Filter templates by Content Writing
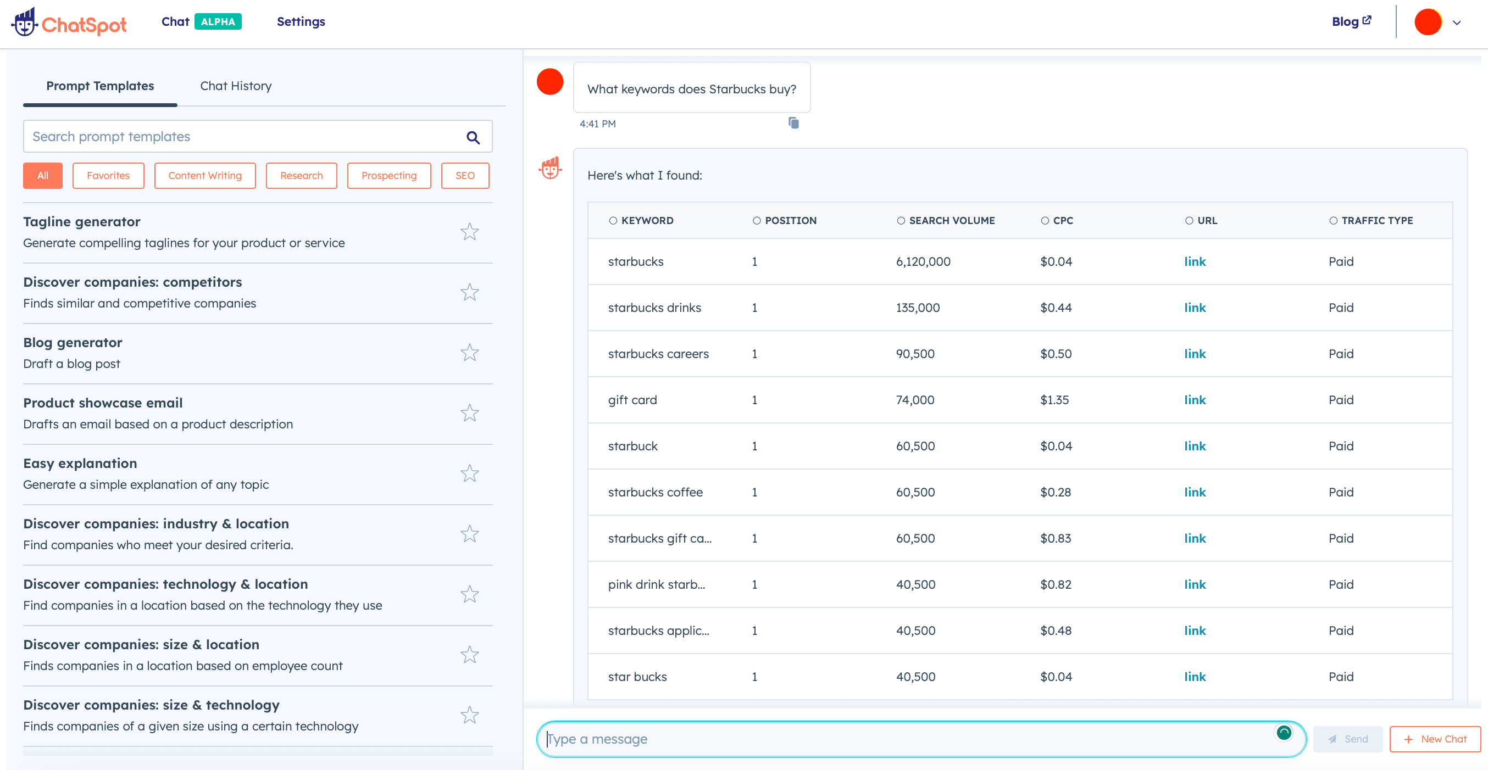Viewport: 1488px width, 770px height. (x=205, y=175)
